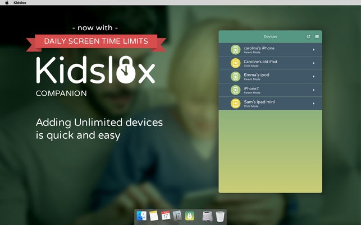Open Notes from the dock
The image size is (361, 225).
(154, 216)
